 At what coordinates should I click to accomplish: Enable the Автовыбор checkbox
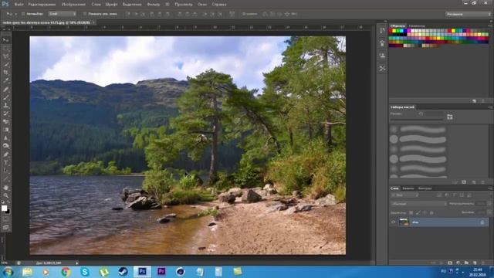click(x=23, y=14)
